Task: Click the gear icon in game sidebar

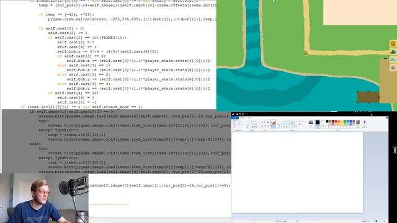Action: [393, 68]
